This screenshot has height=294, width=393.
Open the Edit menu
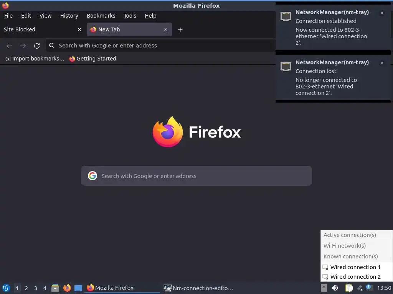click(26, 16)
